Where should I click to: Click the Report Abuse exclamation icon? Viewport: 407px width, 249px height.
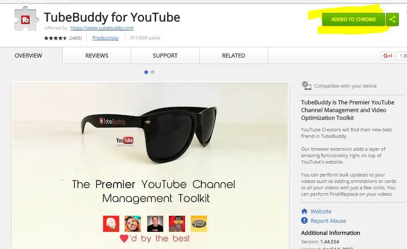pos(304,221)
